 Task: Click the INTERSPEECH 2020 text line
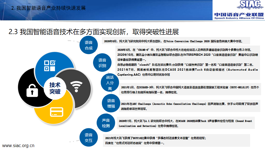[x=188, y=55]
